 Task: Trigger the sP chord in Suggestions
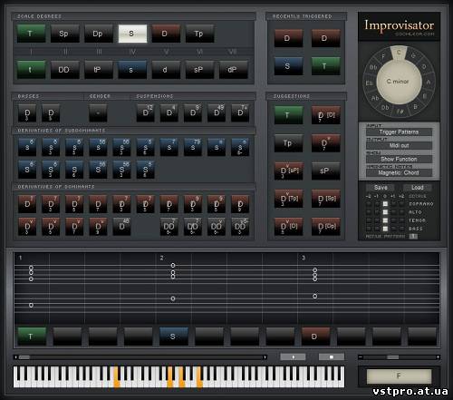point(325,171)
